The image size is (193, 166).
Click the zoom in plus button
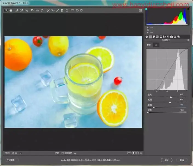point(8,153)
